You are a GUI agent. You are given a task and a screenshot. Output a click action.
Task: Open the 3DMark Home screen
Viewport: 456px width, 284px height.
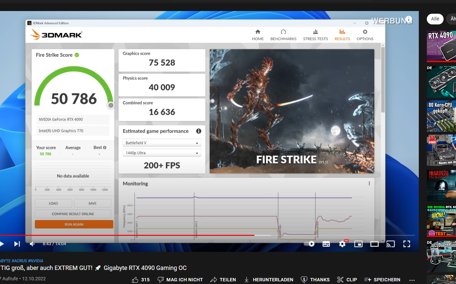(258, 35)
